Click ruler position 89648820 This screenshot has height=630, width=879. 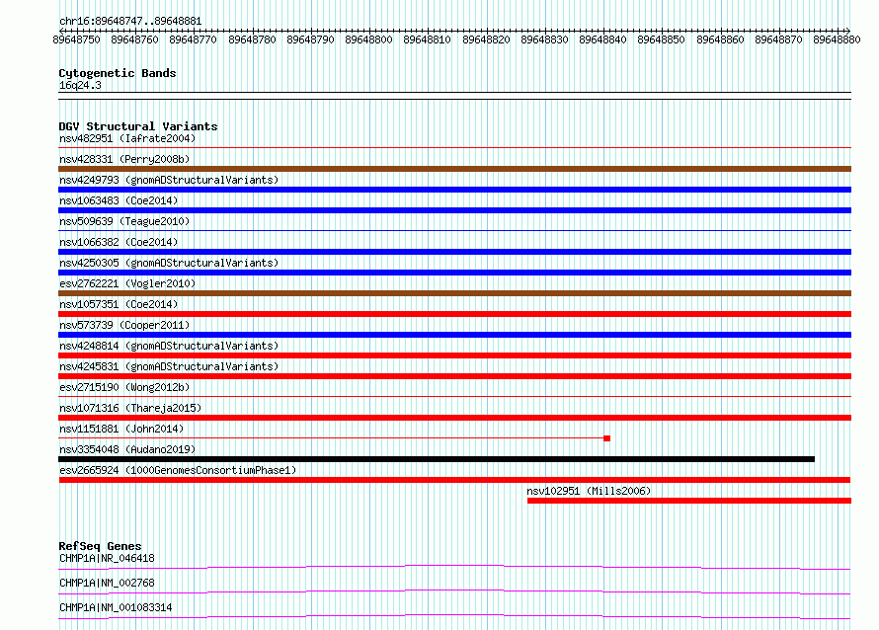[486, 39]
